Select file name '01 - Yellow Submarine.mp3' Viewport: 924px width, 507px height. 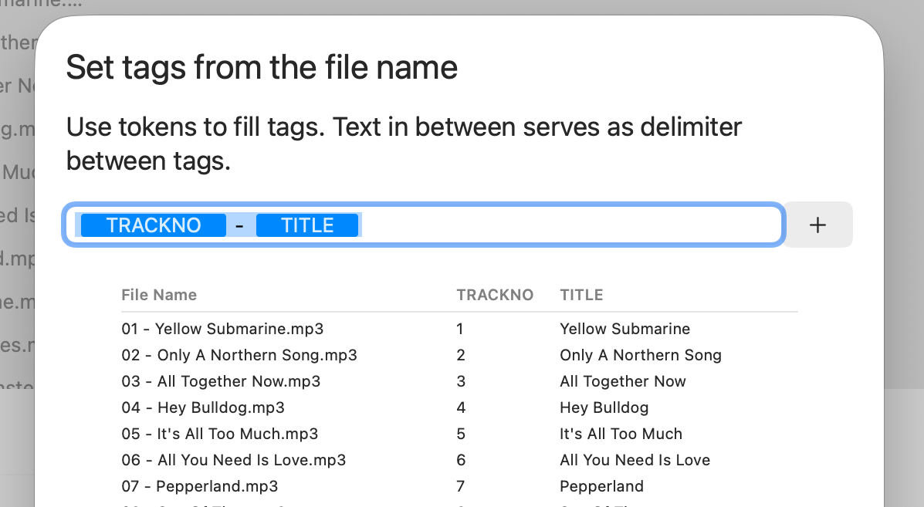coord(223,329)
